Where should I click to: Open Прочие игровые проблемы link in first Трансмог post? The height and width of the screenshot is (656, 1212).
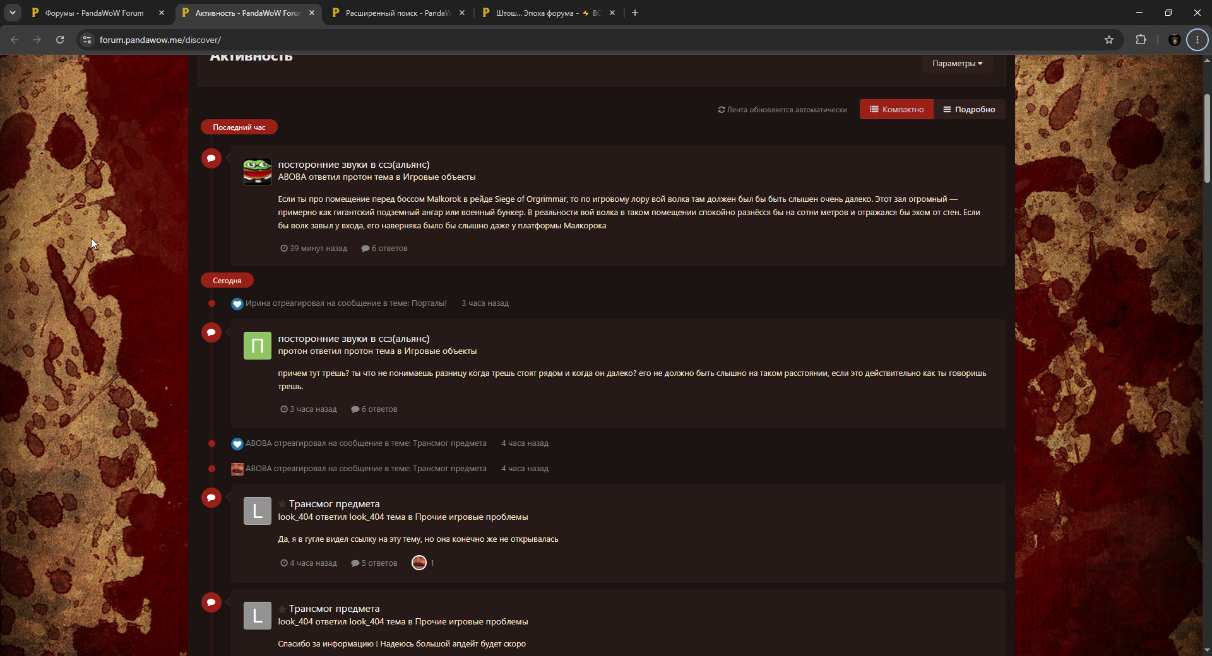tap(472, 517)
